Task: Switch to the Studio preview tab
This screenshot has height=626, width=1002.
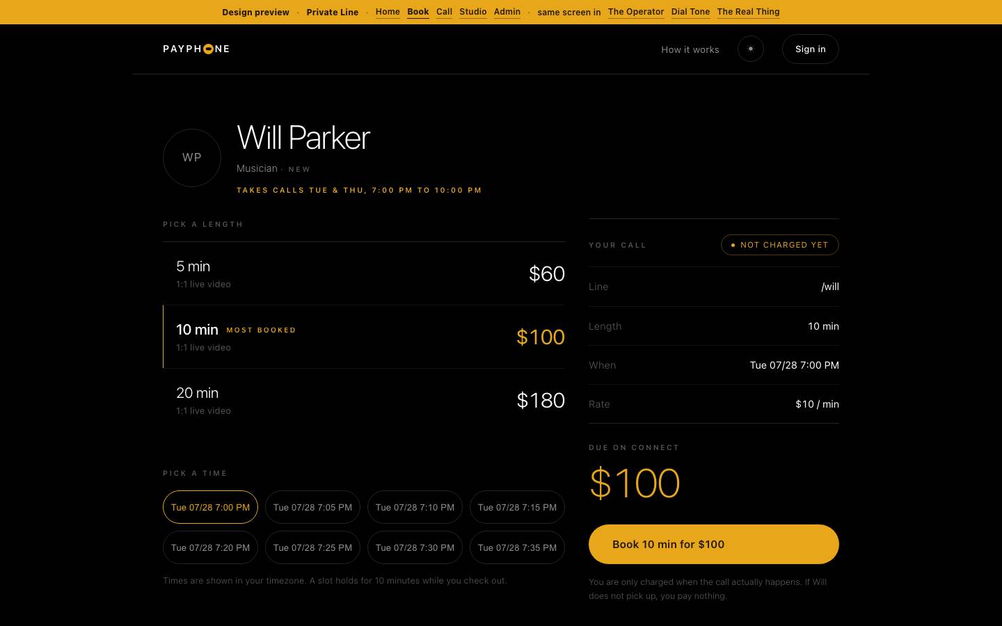Action: [473, 12]
